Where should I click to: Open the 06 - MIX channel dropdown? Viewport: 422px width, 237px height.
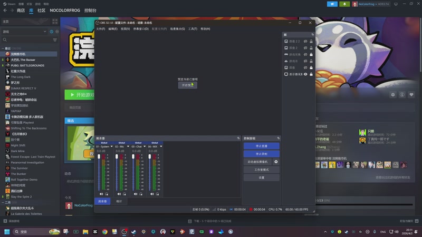(x=161, y=146)
